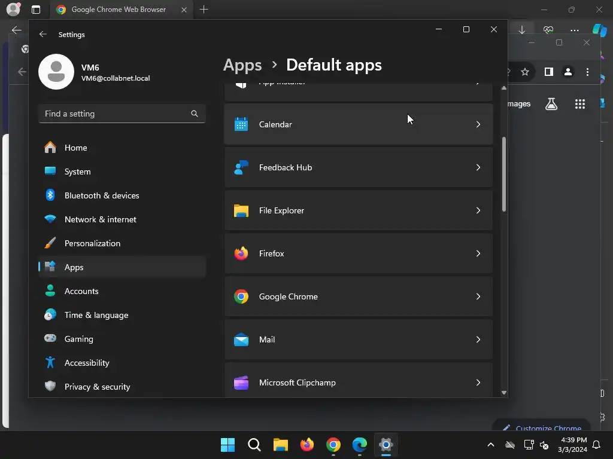Click the Firefox app icon in list
613x459 pixels.
click(x=241, y=253)
